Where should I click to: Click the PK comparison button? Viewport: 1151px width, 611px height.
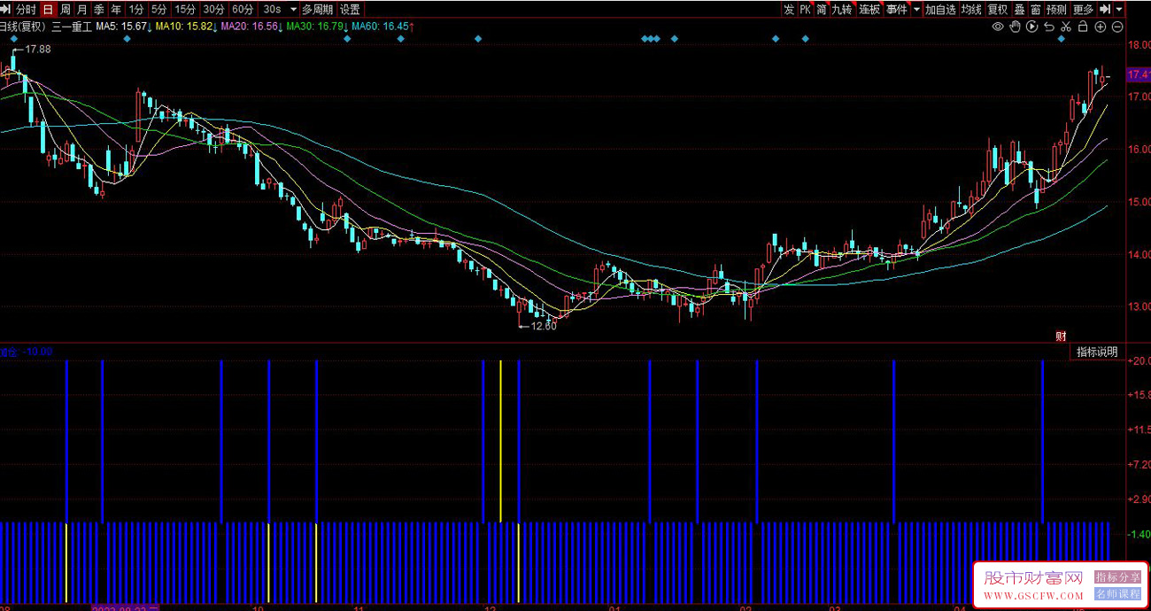(x=805, y=9)
